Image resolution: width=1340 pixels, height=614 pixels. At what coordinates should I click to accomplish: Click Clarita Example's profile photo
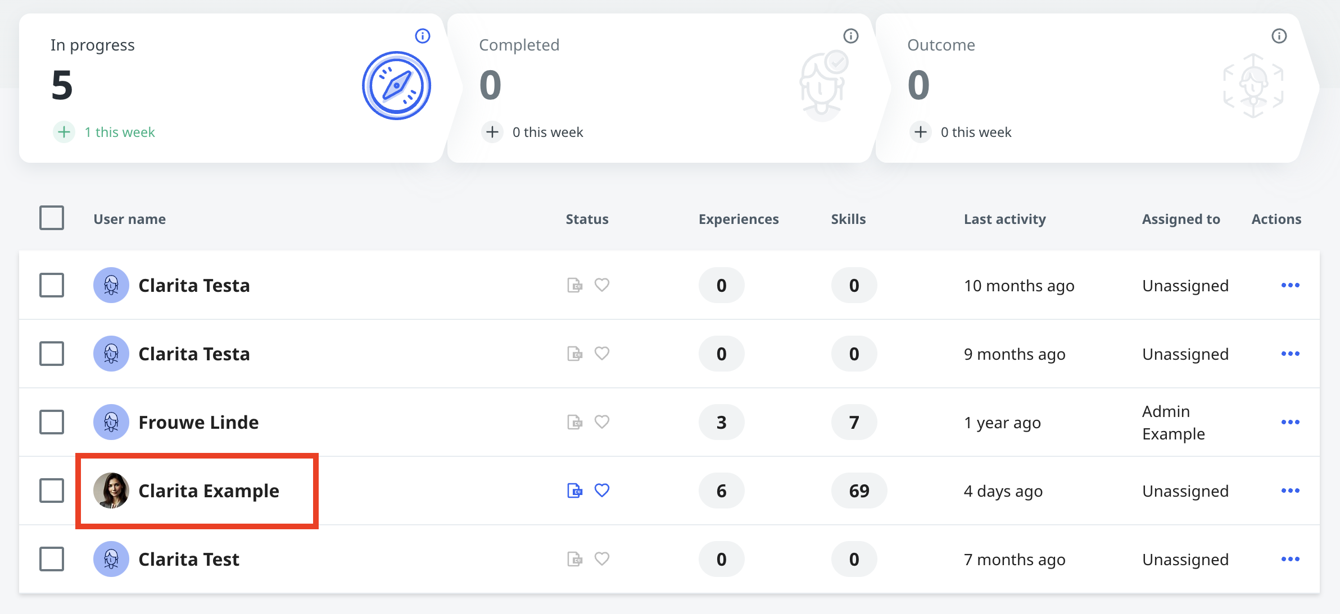[111, 491]
